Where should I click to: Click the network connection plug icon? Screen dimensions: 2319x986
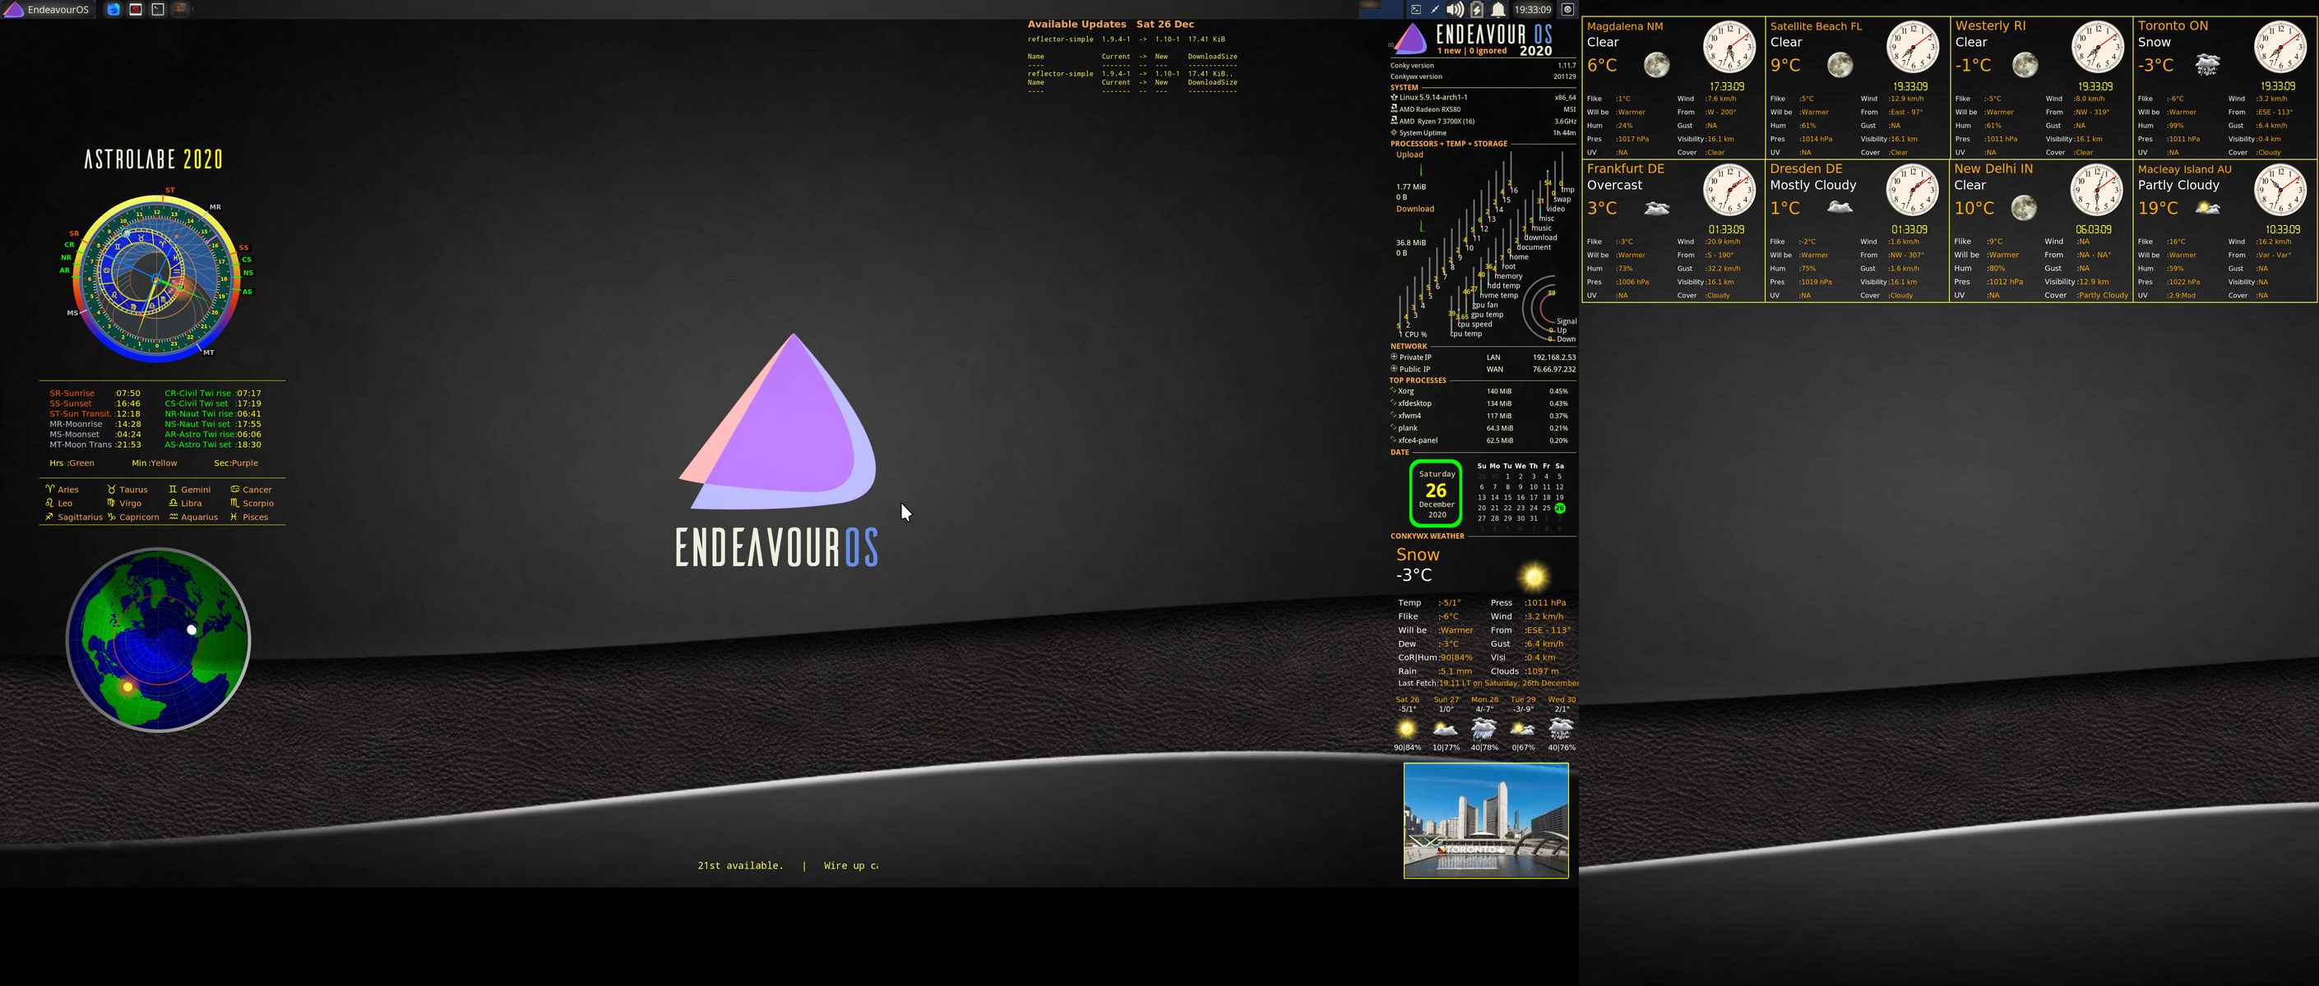[1435, 10]
